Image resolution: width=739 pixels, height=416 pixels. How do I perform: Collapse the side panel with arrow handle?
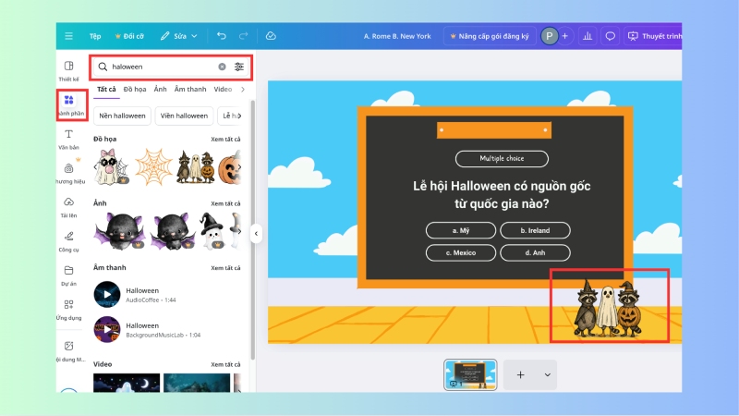click(256, 234)
